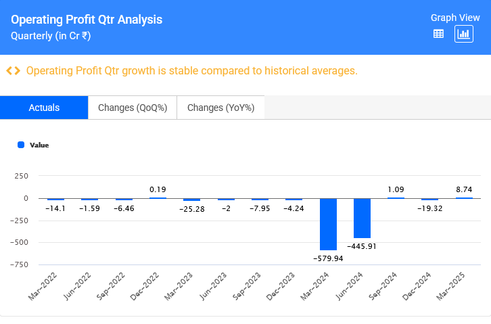Screen dimensions: 491x324
Task: Select the Mar-2025 bar showing 8.74
Action: click(x=464, y=198)
